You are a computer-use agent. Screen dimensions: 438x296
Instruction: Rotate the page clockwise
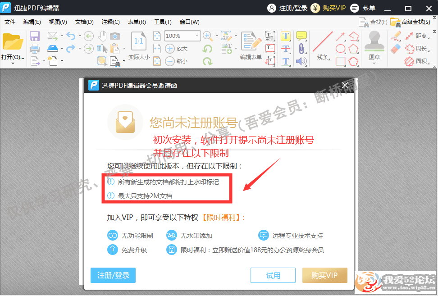coord(207,61)
